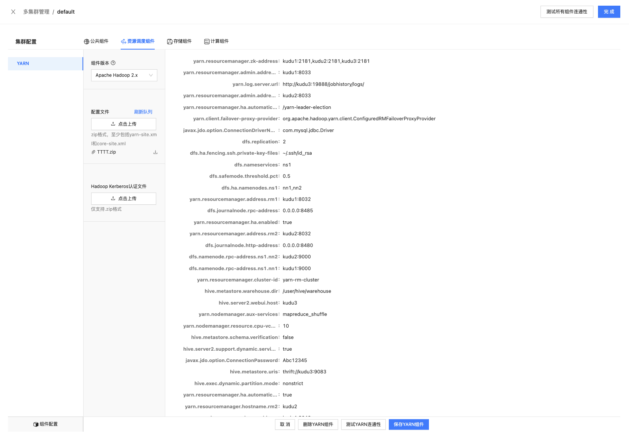Upload config file with 点击上传 under 配置文件
This screenshot has height=443, width=629.
tap(124, 124)
